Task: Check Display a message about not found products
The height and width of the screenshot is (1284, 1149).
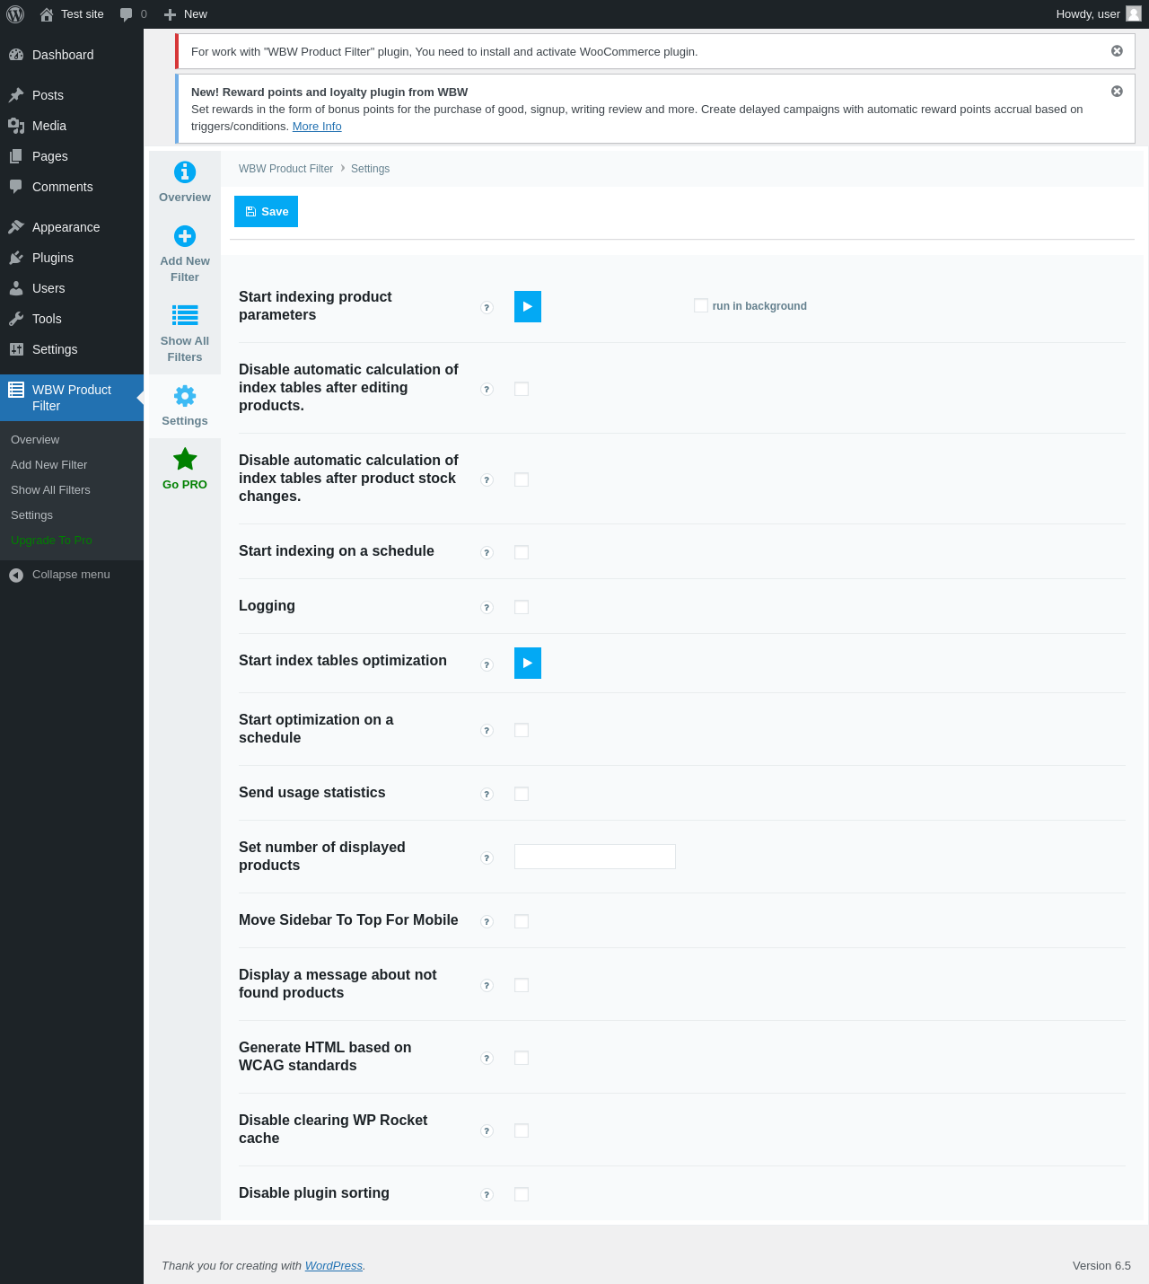Action: point(522,985)
